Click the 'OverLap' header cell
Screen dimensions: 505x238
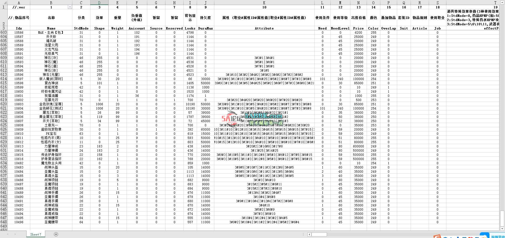(x=388, y=28)
